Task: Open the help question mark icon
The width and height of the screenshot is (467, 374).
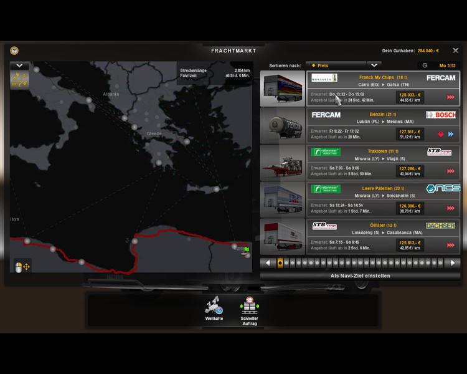Action: click(x=14, y=50)
